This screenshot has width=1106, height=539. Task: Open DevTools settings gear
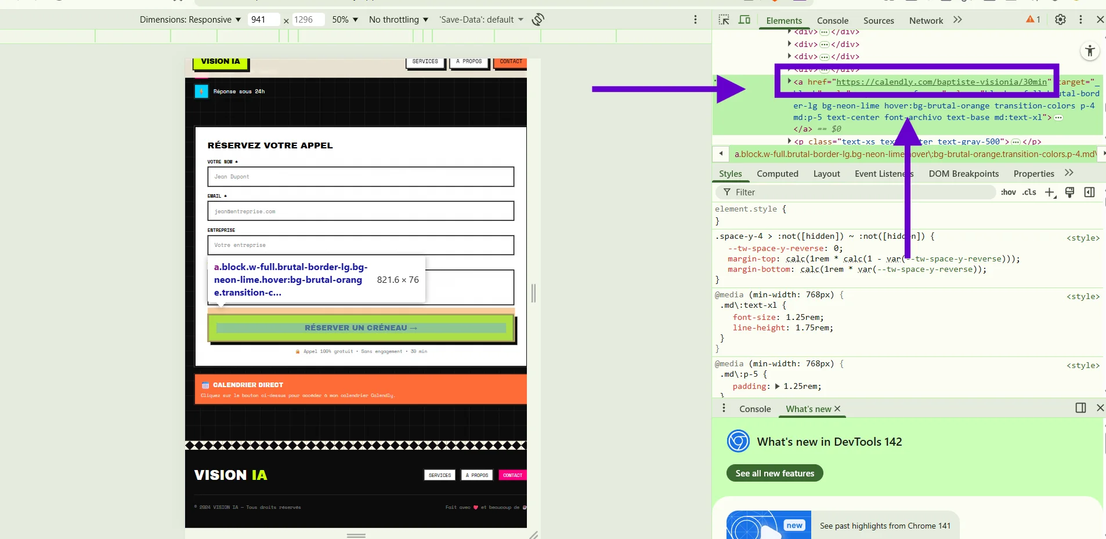click(1060, 20)
